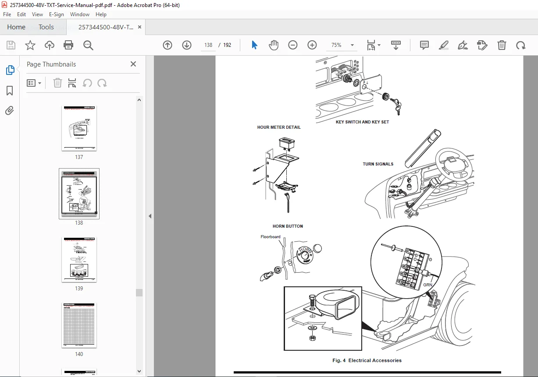Switch to the Tools tab

tap(46, 27)
